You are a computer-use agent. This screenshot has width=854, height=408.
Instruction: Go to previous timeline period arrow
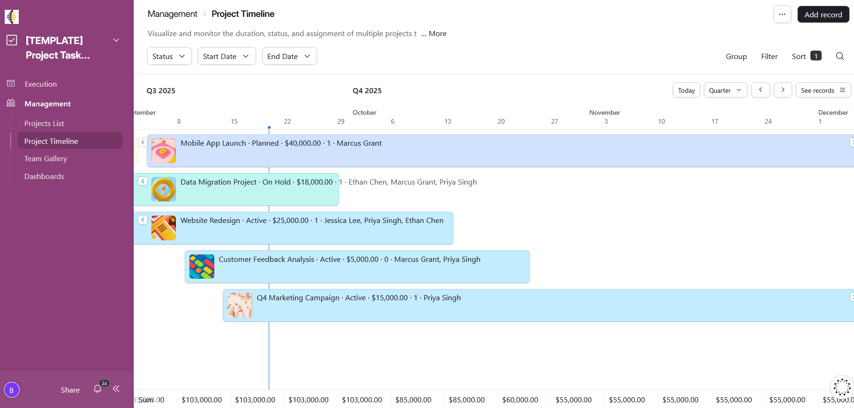[x=760, y=90]
